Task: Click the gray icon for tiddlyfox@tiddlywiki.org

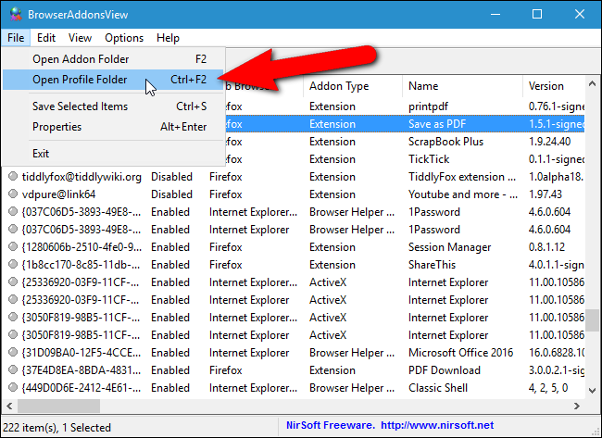Action: [13, 176]
